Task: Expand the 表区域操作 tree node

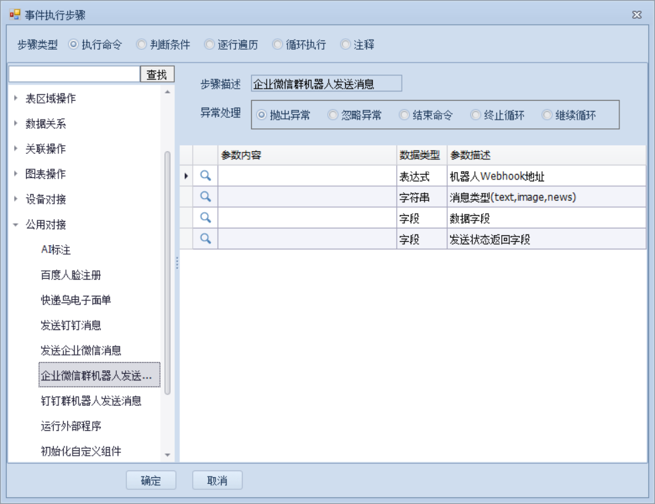Action: (x=16, y=99)
